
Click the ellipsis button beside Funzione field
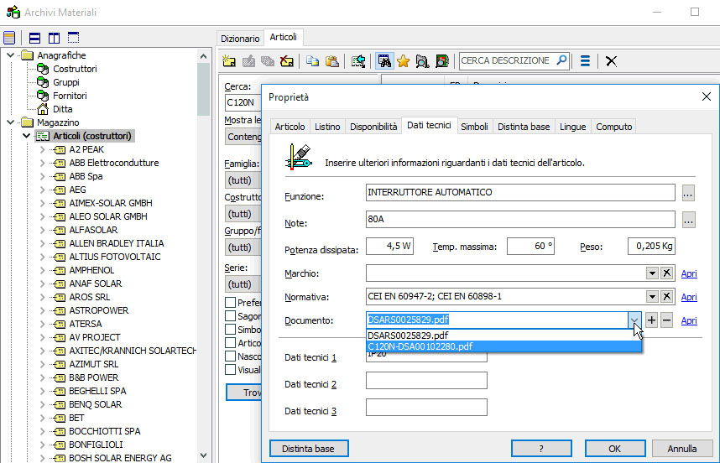tap(687, 193)
